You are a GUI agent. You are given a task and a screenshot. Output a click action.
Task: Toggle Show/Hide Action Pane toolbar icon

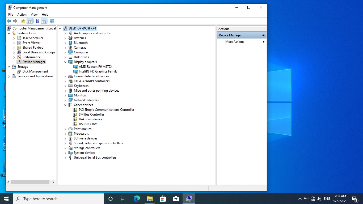[44, 21]
